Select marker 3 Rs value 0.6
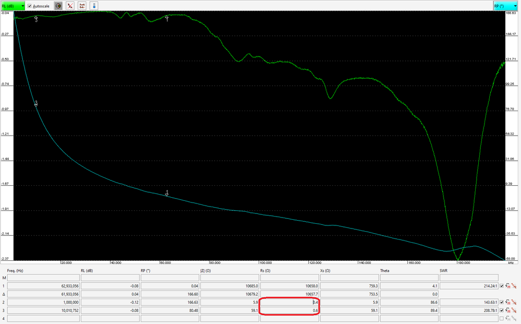The image size is (521, 324). point(289,310)
